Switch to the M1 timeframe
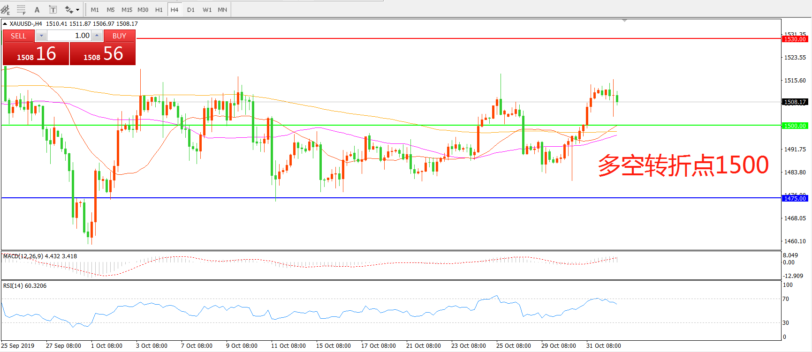Screen dimensions: 812x352 coord(95,9)
